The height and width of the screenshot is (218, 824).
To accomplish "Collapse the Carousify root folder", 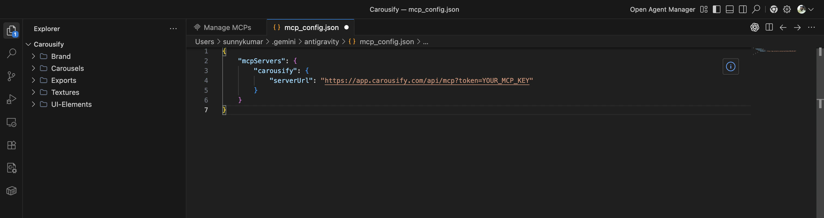I will pyautogui.click(x=28, y=44).
